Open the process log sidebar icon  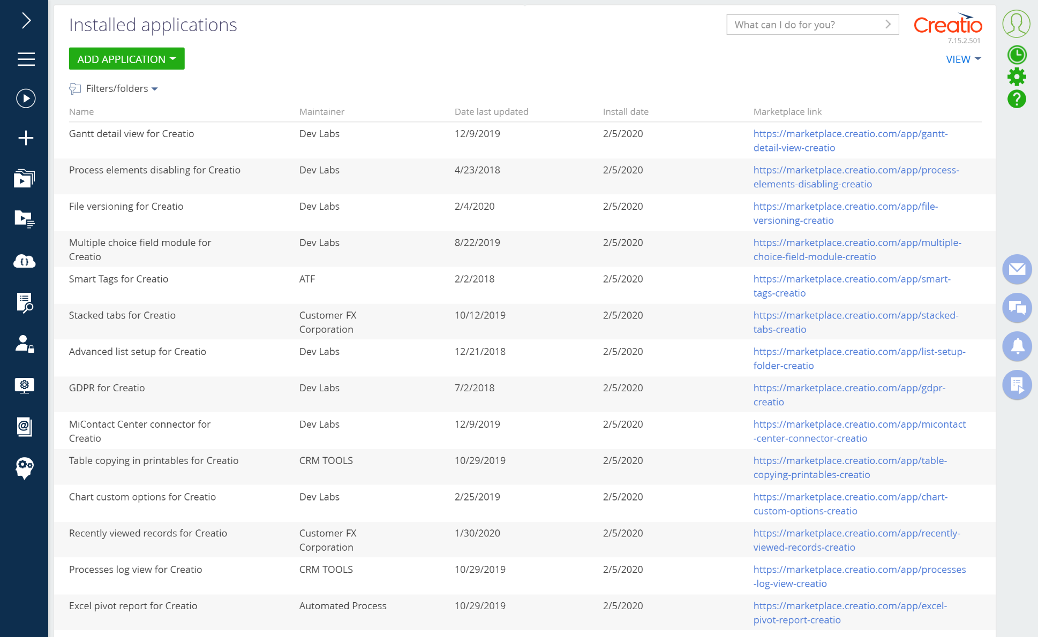(25, 219)
